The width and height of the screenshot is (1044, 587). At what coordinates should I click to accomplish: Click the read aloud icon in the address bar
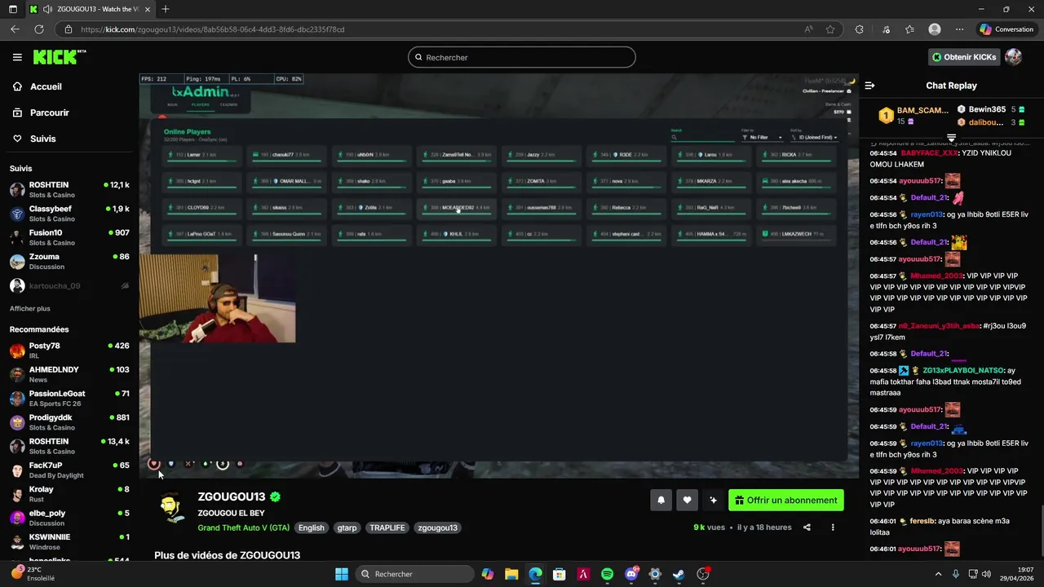[x=808, y=29]
